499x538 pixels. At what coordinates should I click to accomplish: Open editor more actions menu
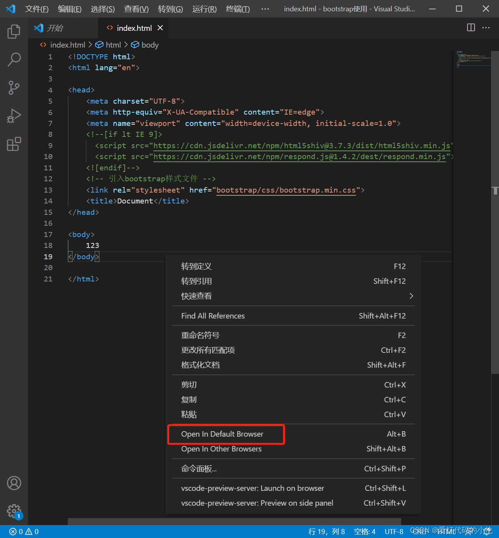(486, 28)
